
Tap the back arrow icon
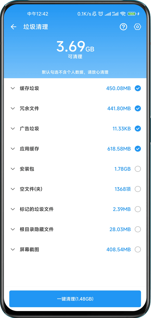pos(14,27)
